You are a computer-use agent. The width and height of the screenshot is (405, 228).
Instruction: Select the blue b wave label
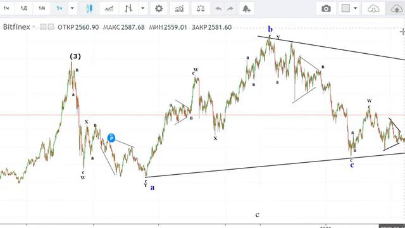pos(270,29)
